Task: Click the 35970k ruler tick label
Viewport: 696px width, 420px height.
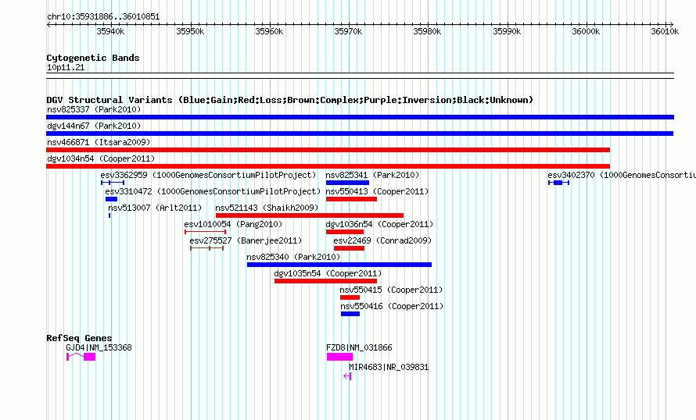Action: pos(348,31)
